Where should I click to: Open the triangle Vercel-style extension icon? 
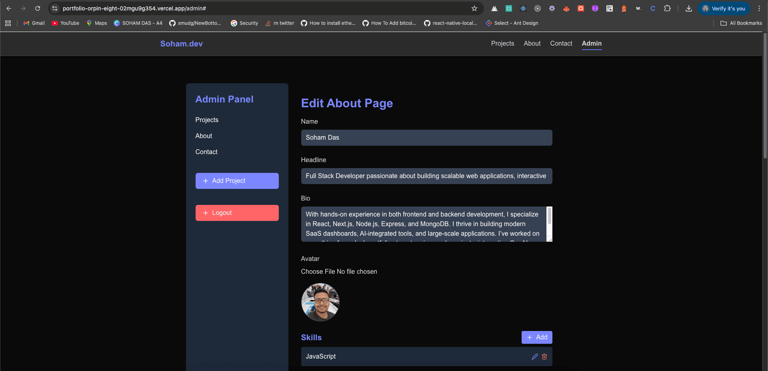pyautogui.click(x=494, y=8)
